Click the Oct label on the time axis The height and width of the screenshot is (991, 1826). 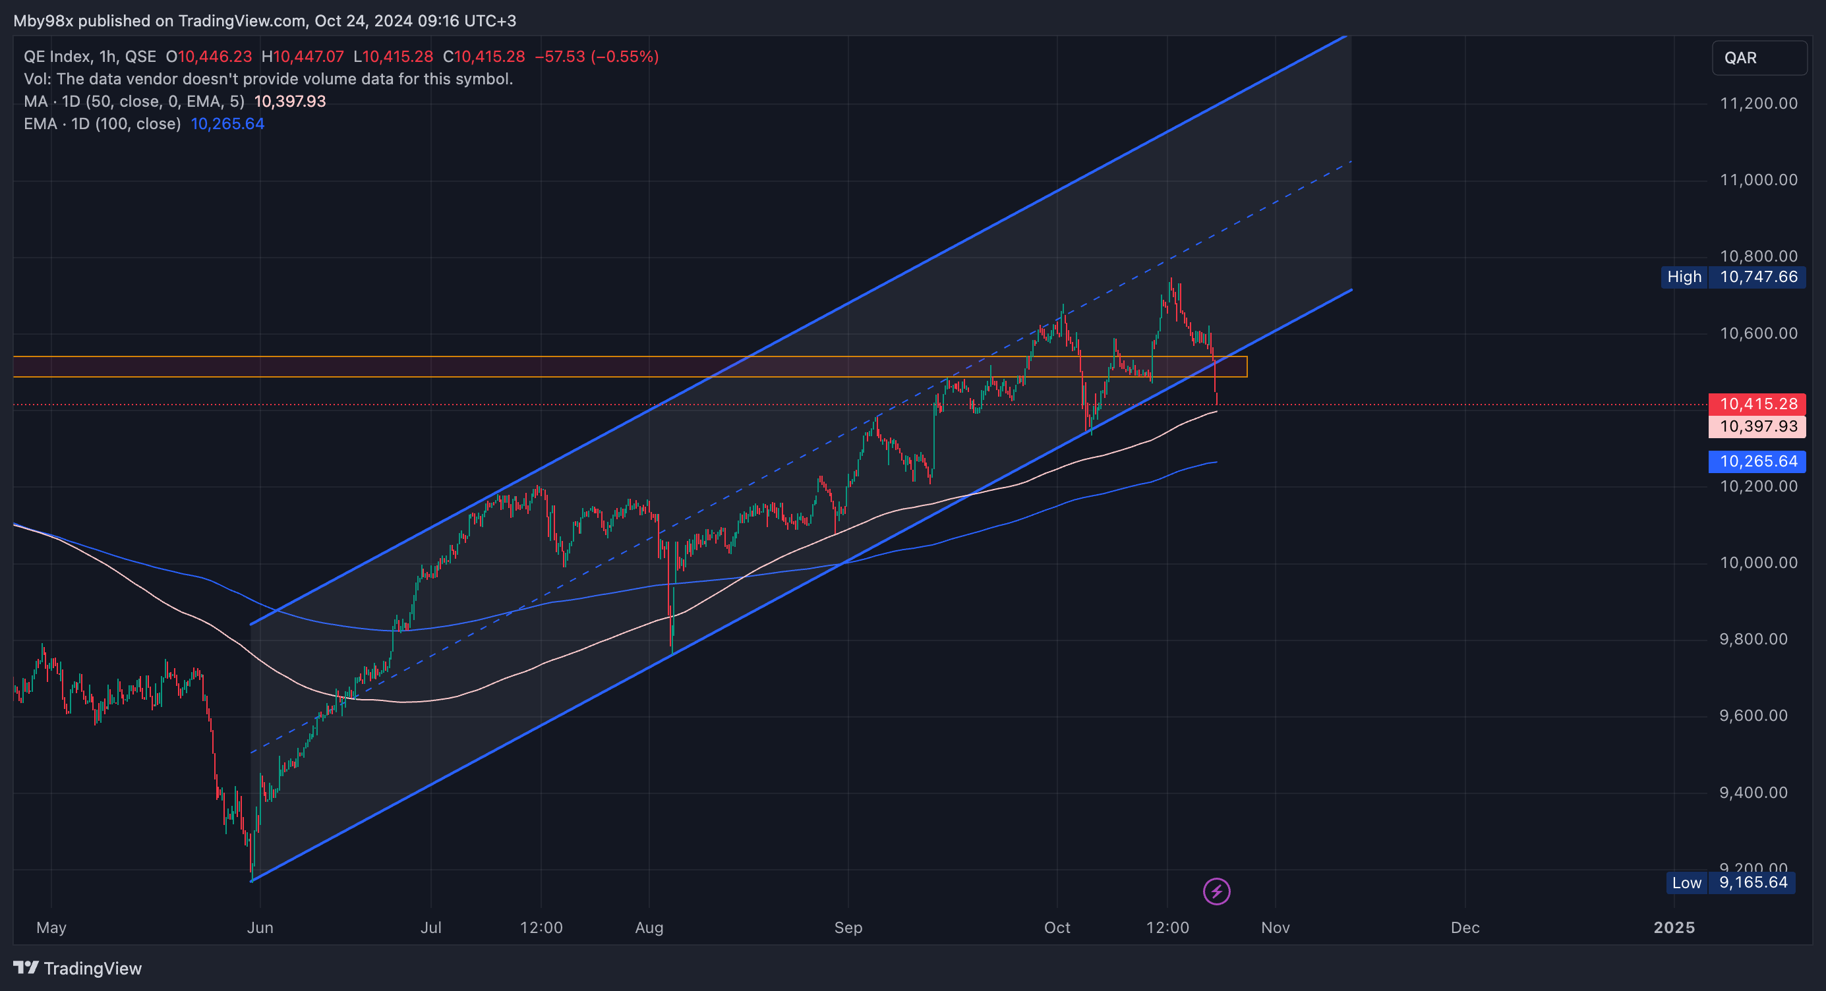pyautogui.click(x=1057, y=927)
